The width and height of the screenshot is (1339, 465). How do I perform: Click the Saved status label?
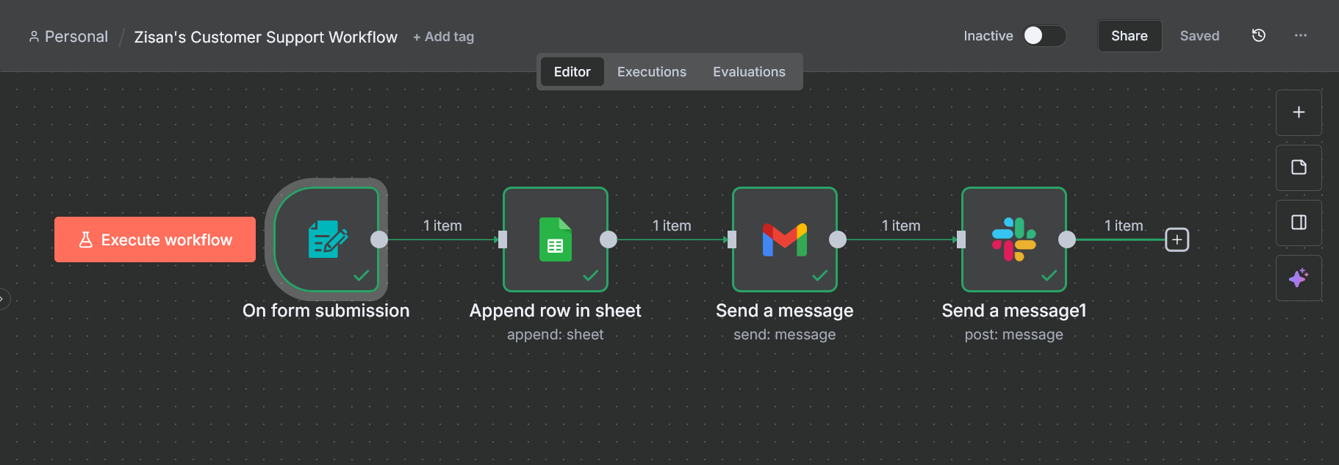pos(1199,35)
